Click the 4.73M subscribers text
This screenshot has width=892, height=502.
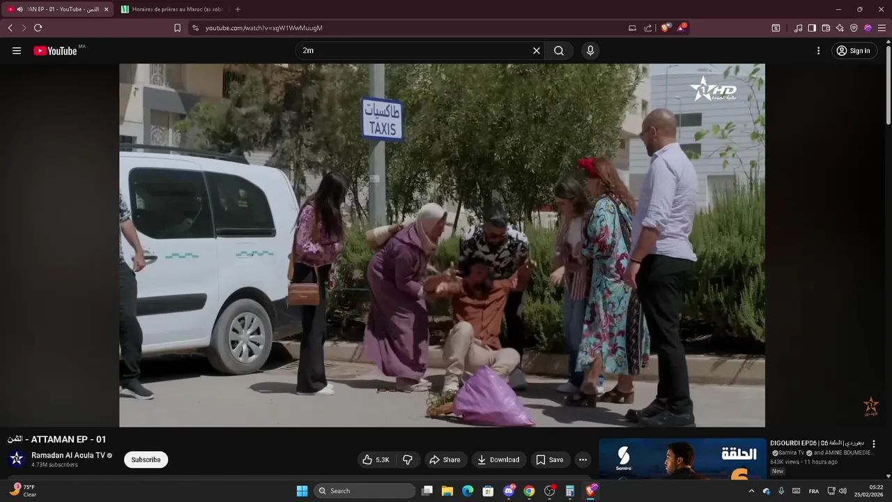(54, 465)
